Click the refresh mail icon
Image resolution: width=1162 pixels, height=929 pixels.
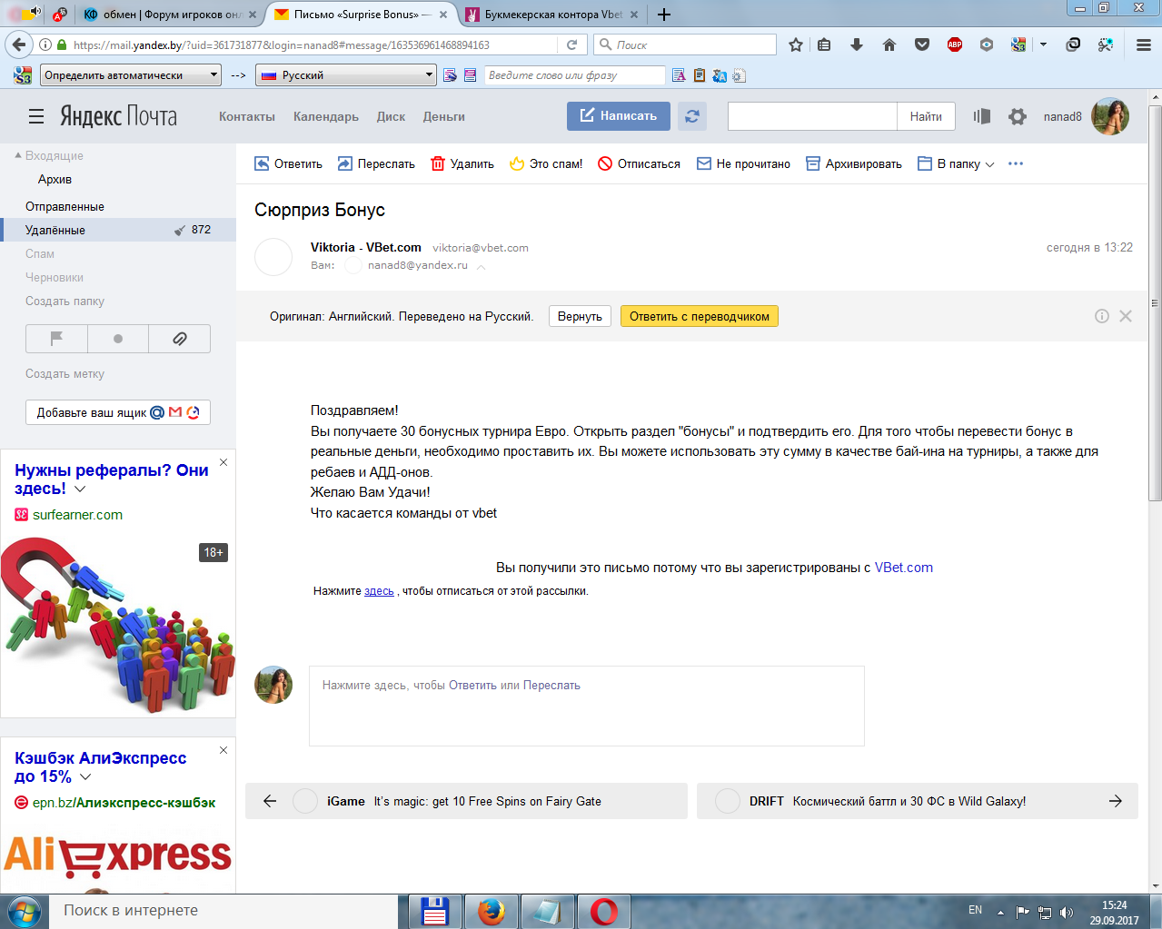[691, 116]
